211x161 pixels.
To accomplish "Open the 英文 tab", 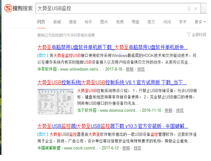I will pyautogui.click(x=151, y=22).
